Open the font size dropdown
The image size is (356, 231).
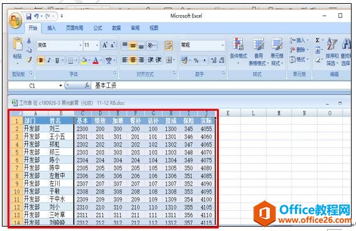[x=97, y=45]
